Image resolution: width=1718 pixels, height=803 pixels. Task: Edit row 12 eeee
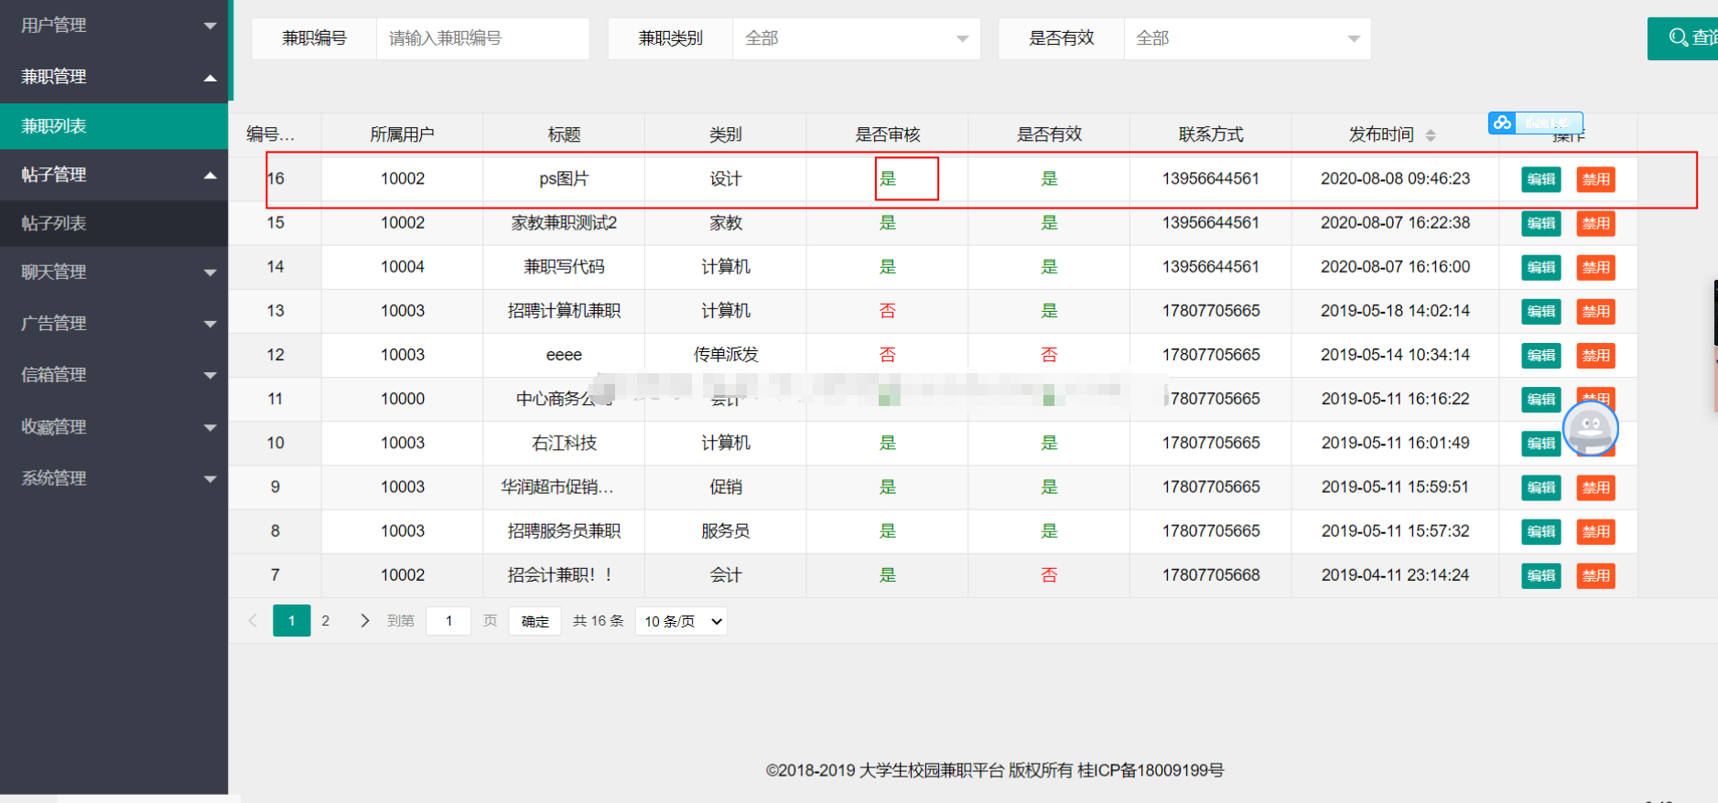[1541, 355]
